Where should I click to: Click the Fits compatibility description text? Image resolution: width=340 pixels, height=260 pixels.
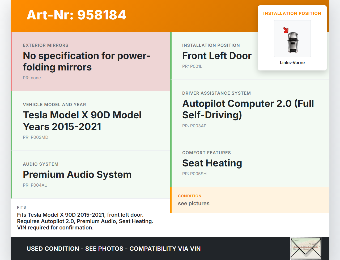tap(85, 221)
